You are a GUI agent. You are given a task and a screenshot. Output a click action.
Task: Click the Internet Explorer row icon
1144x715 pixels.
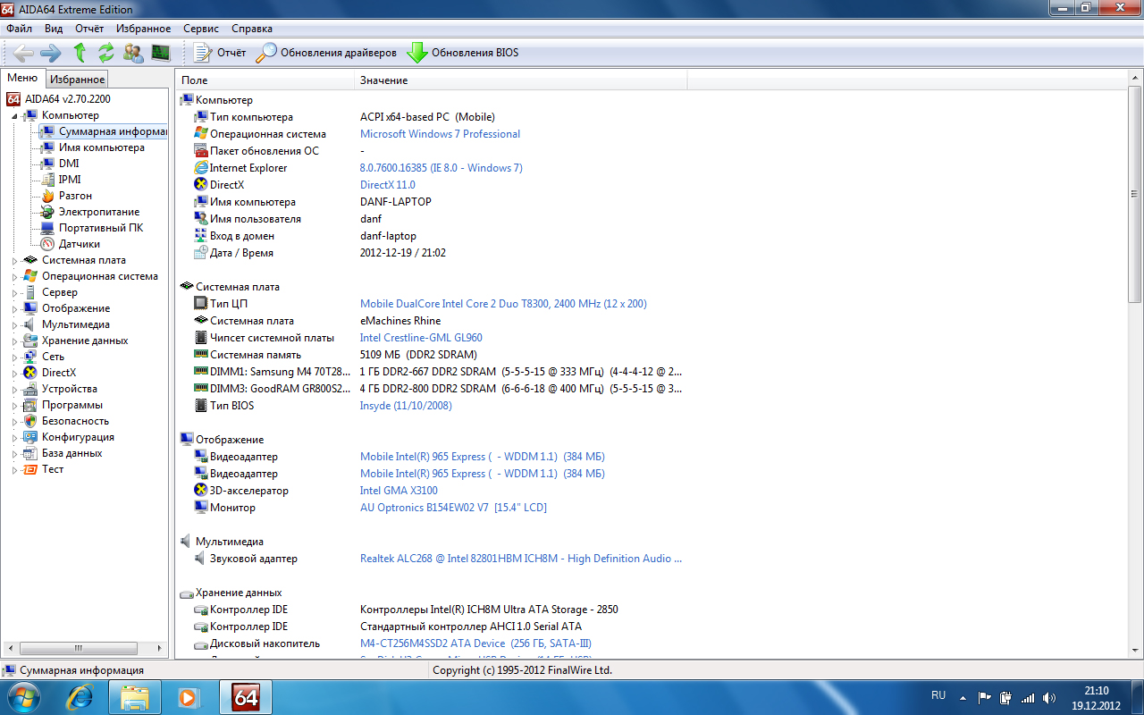201,168
